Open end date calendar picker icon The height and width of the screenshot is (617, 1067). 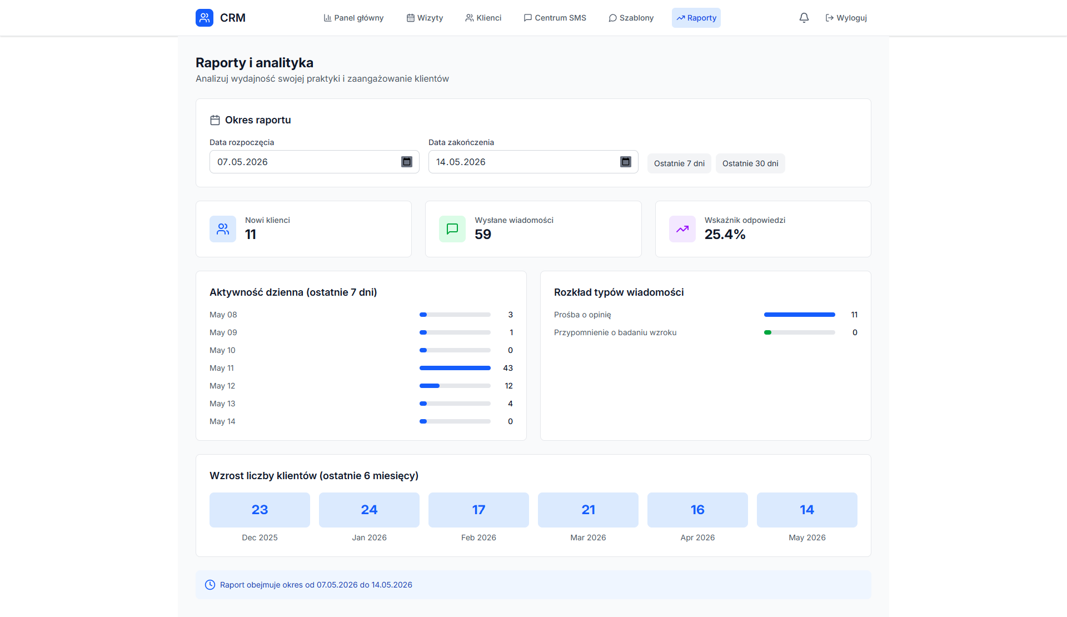click(x=626, y=162)
